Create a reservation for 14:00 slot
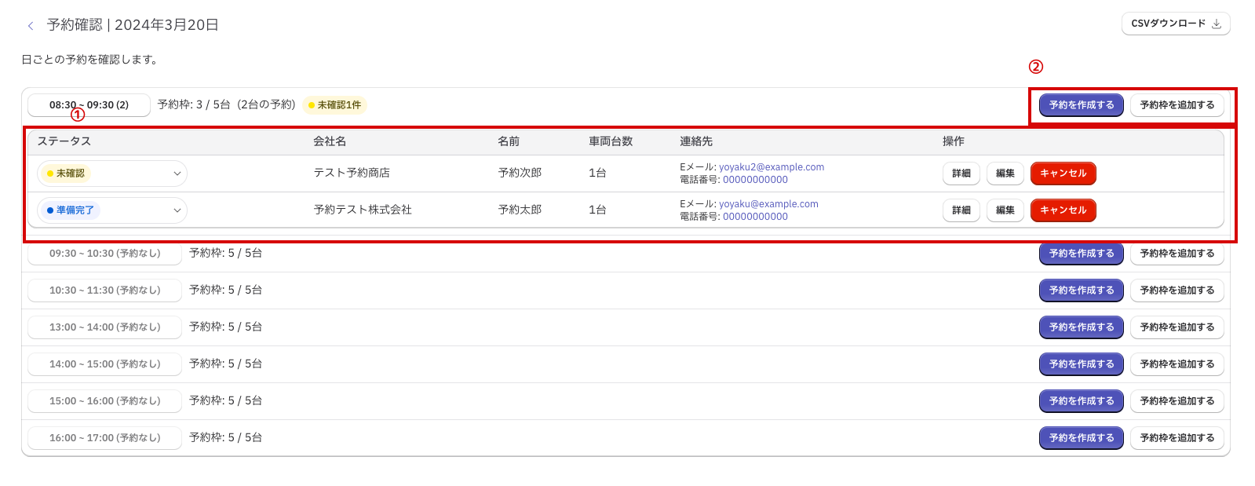 [x=1081, y=364]
